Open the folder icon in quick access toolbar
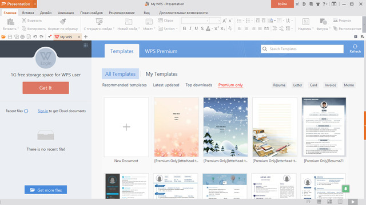This screenshot has width=366, height=205. tap(3, 36)
